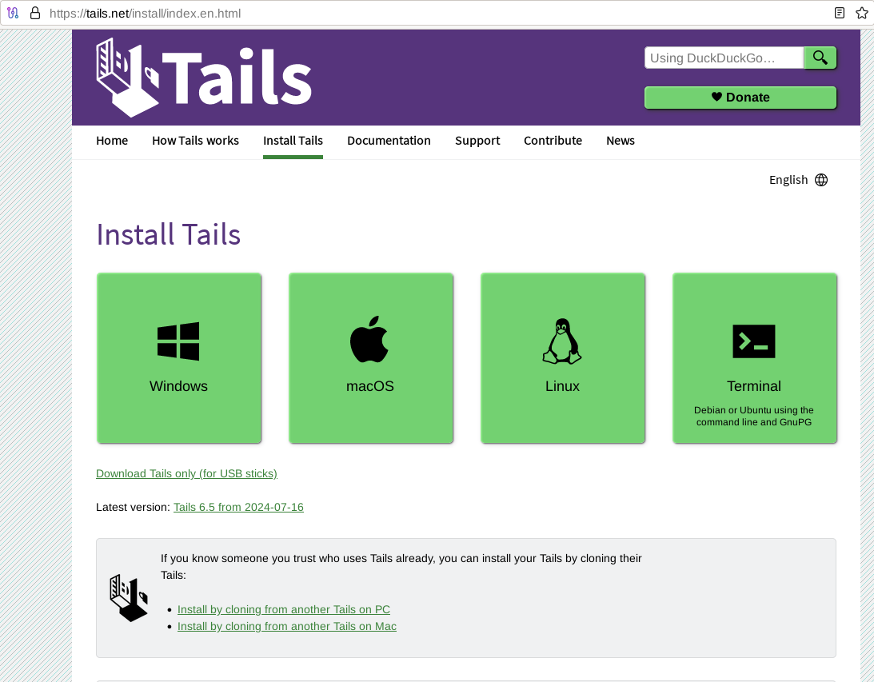This screenshot has height=682, width=874.
Task: Open Install by cloning on Mac link
Action: 287,626
